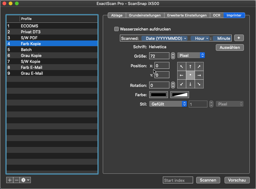Image resolution: width=256 pixels, height=189 pixels.
Task: Expand the Stil Gefüllt dropdown
Action: (168, 104)
